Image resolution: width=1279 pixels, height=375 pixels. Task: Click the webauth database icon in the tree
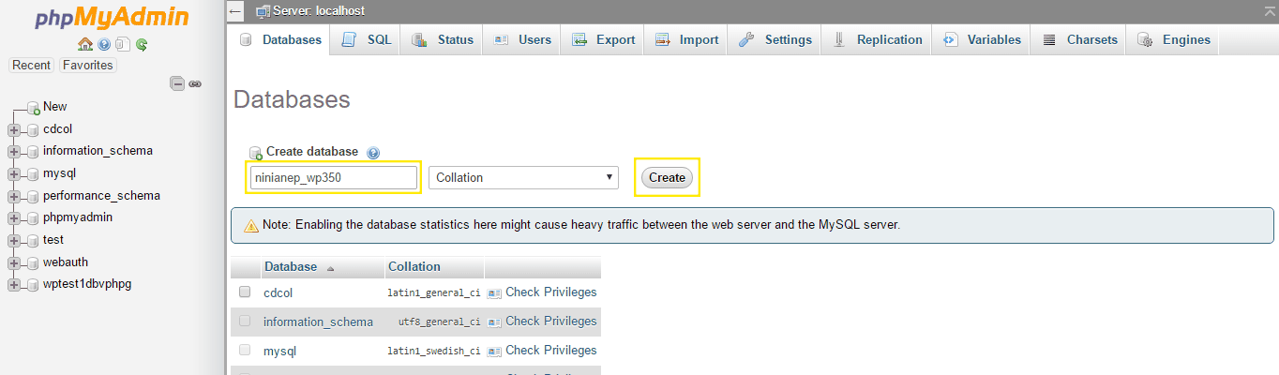coord(33,263)
